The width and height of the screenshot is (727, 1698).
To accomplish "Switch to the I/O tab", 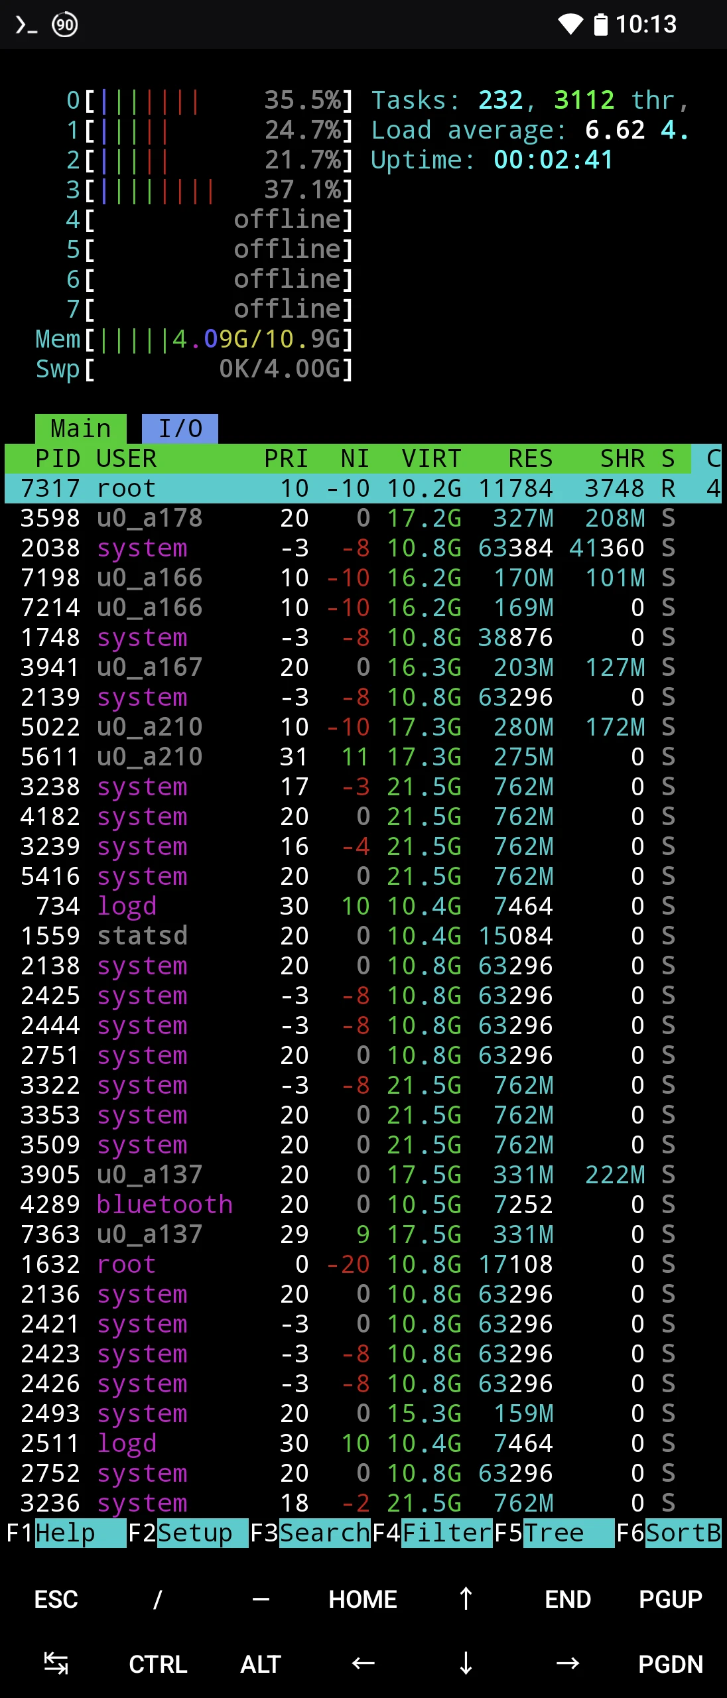I will pyautogui.click(x=180, y=428).
